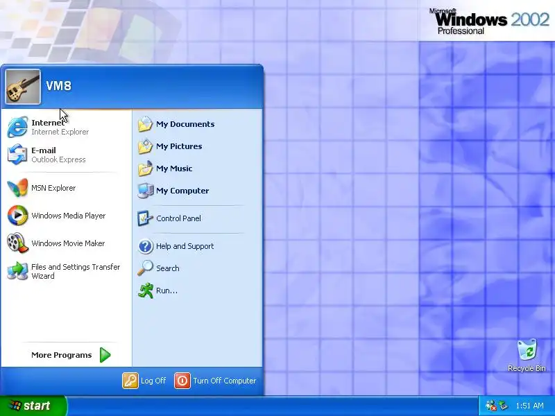Click the Windows Movie Maker film reel icon

17,243
